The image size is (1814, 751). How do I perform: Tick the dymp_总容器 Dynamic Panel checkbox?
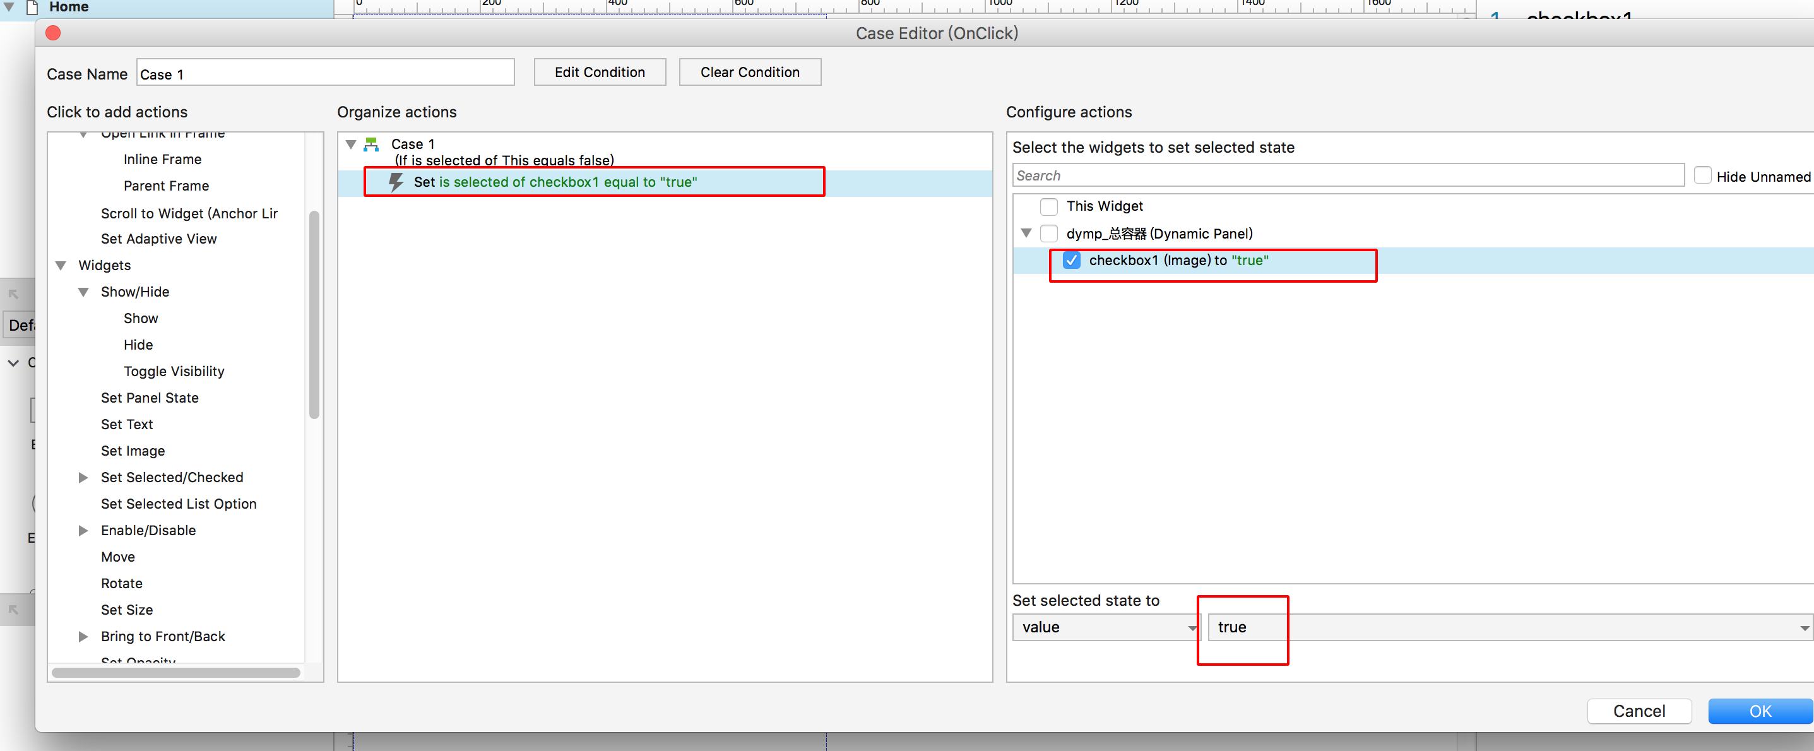coord(1048,233)
